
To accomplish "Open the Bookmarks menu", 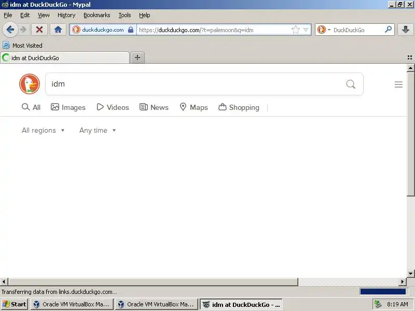I will pyautogui.click(x=97, y=15).
